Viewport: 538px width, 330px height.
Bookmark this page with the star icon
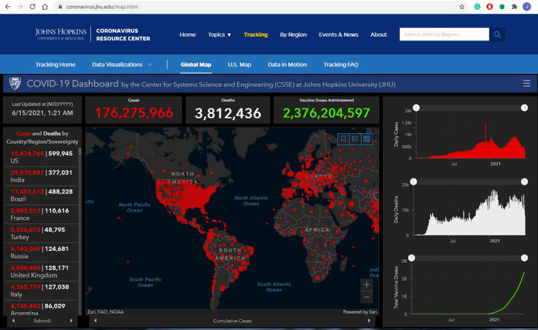tap(462, 7)
